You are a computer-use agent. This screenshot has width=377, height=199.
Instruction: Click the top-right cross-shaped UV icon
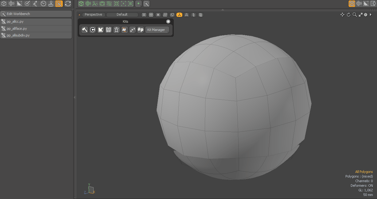pyautogui.click(x=359, y=4)
